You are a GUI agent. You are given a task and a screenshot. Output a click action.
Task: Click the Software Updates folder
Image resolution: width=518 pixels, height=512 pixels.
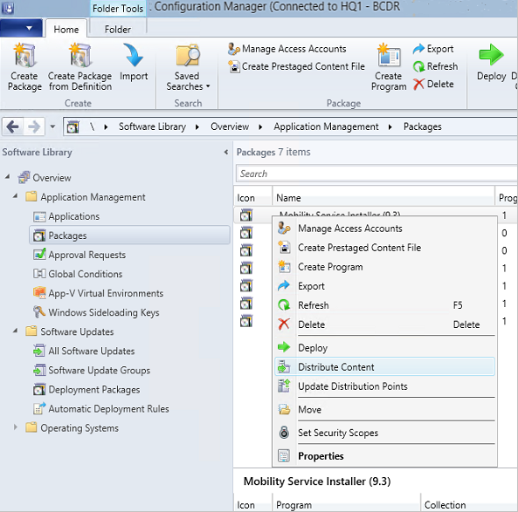click(x=77, y=331)
